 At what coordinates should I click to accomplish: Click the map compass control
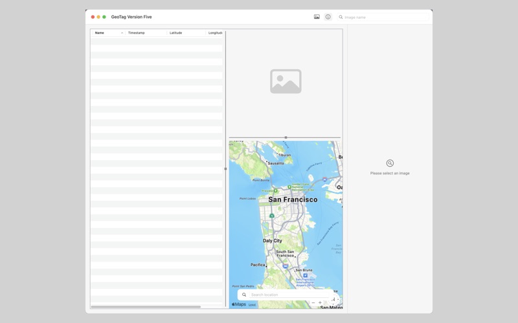click(x=334, y=299)
